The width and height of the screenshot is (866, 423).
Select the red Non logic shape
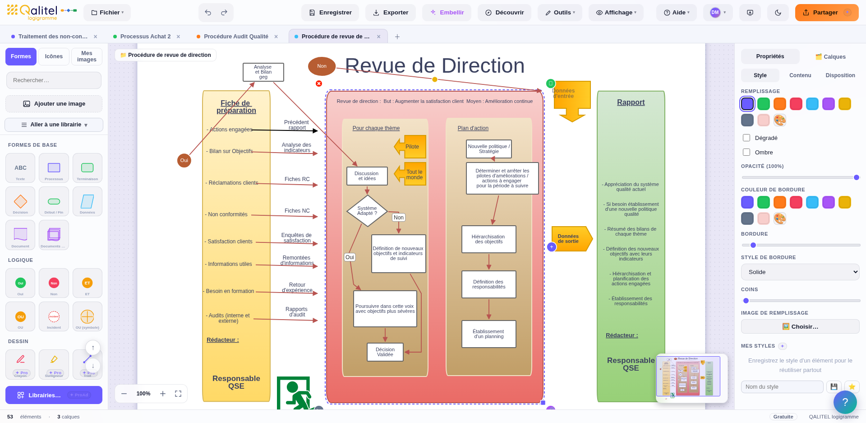[54, 283]
